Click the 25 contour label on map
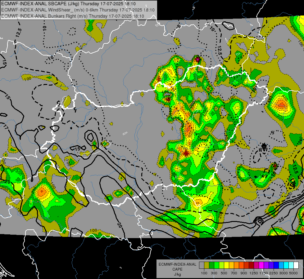Viewport: 304px width, 279px height. point(281,219)
